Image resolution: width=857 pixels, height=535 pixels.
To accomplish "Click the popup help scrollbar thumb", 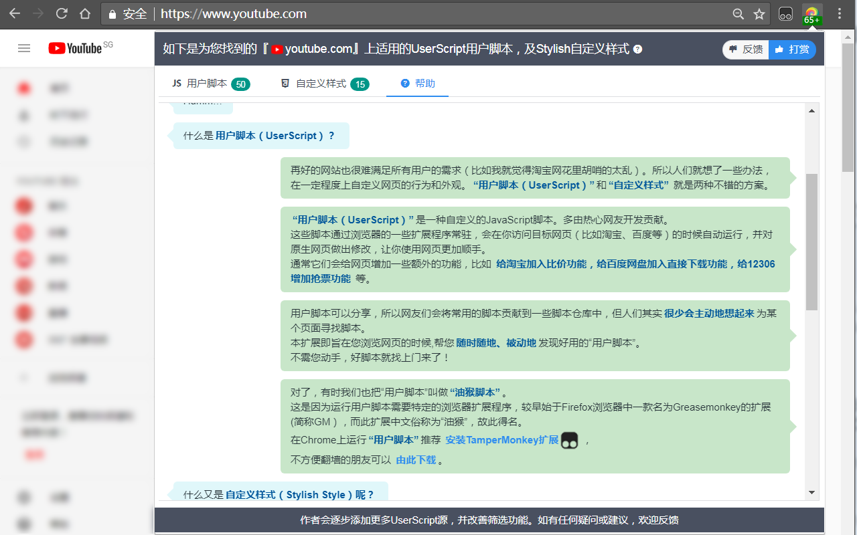I will (811, 242).
